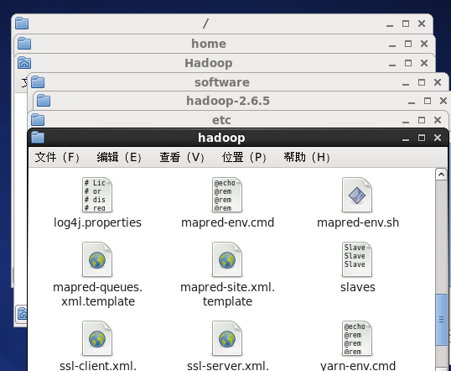Click the folder icon in hadoop-2.6.5 window title
451x371 pixels.
(x=44, y=101)
